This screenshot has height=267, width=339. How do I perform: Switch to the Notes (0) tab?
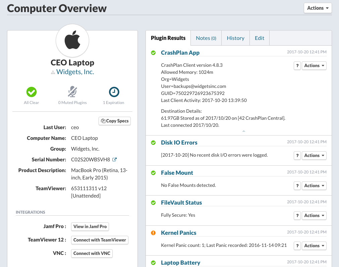click(x=206, y=38)
